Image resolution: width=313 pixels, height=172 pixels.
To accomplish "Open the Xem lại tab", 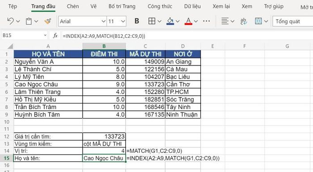I will tap(221, 6).
